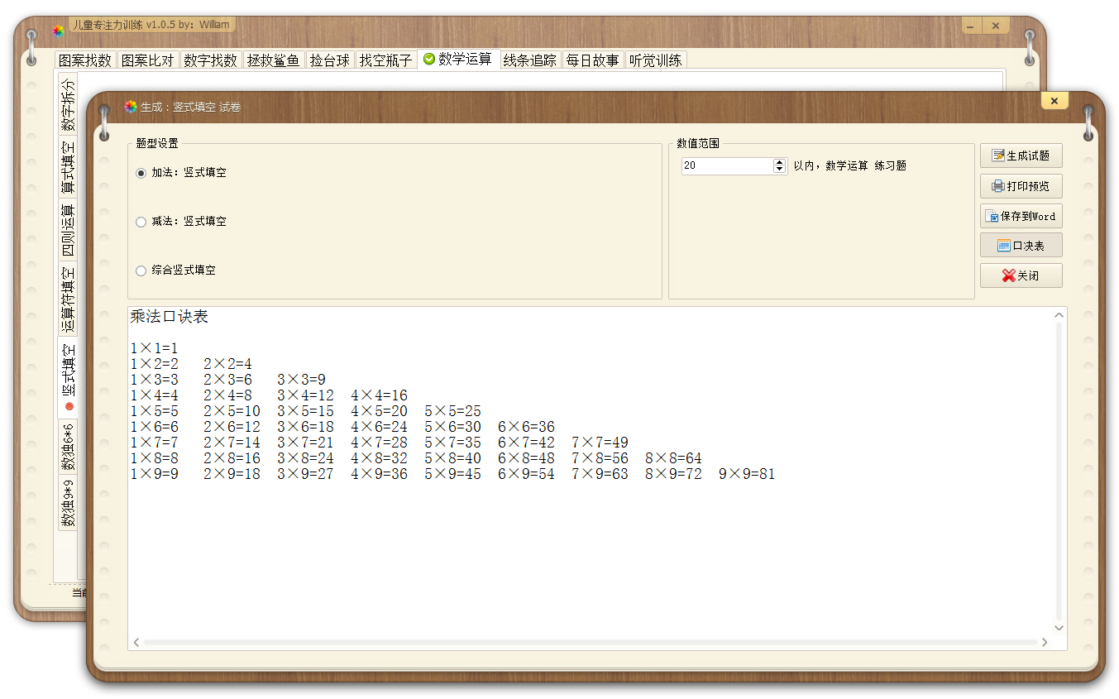This screenshot has width=1119, height=699.
Task: Switch to the 拯救鲨鱼 tab
Action: click(274, 59)
